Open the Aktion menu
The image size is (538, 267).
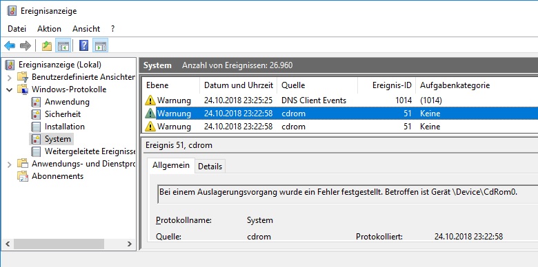click(49, 29)
